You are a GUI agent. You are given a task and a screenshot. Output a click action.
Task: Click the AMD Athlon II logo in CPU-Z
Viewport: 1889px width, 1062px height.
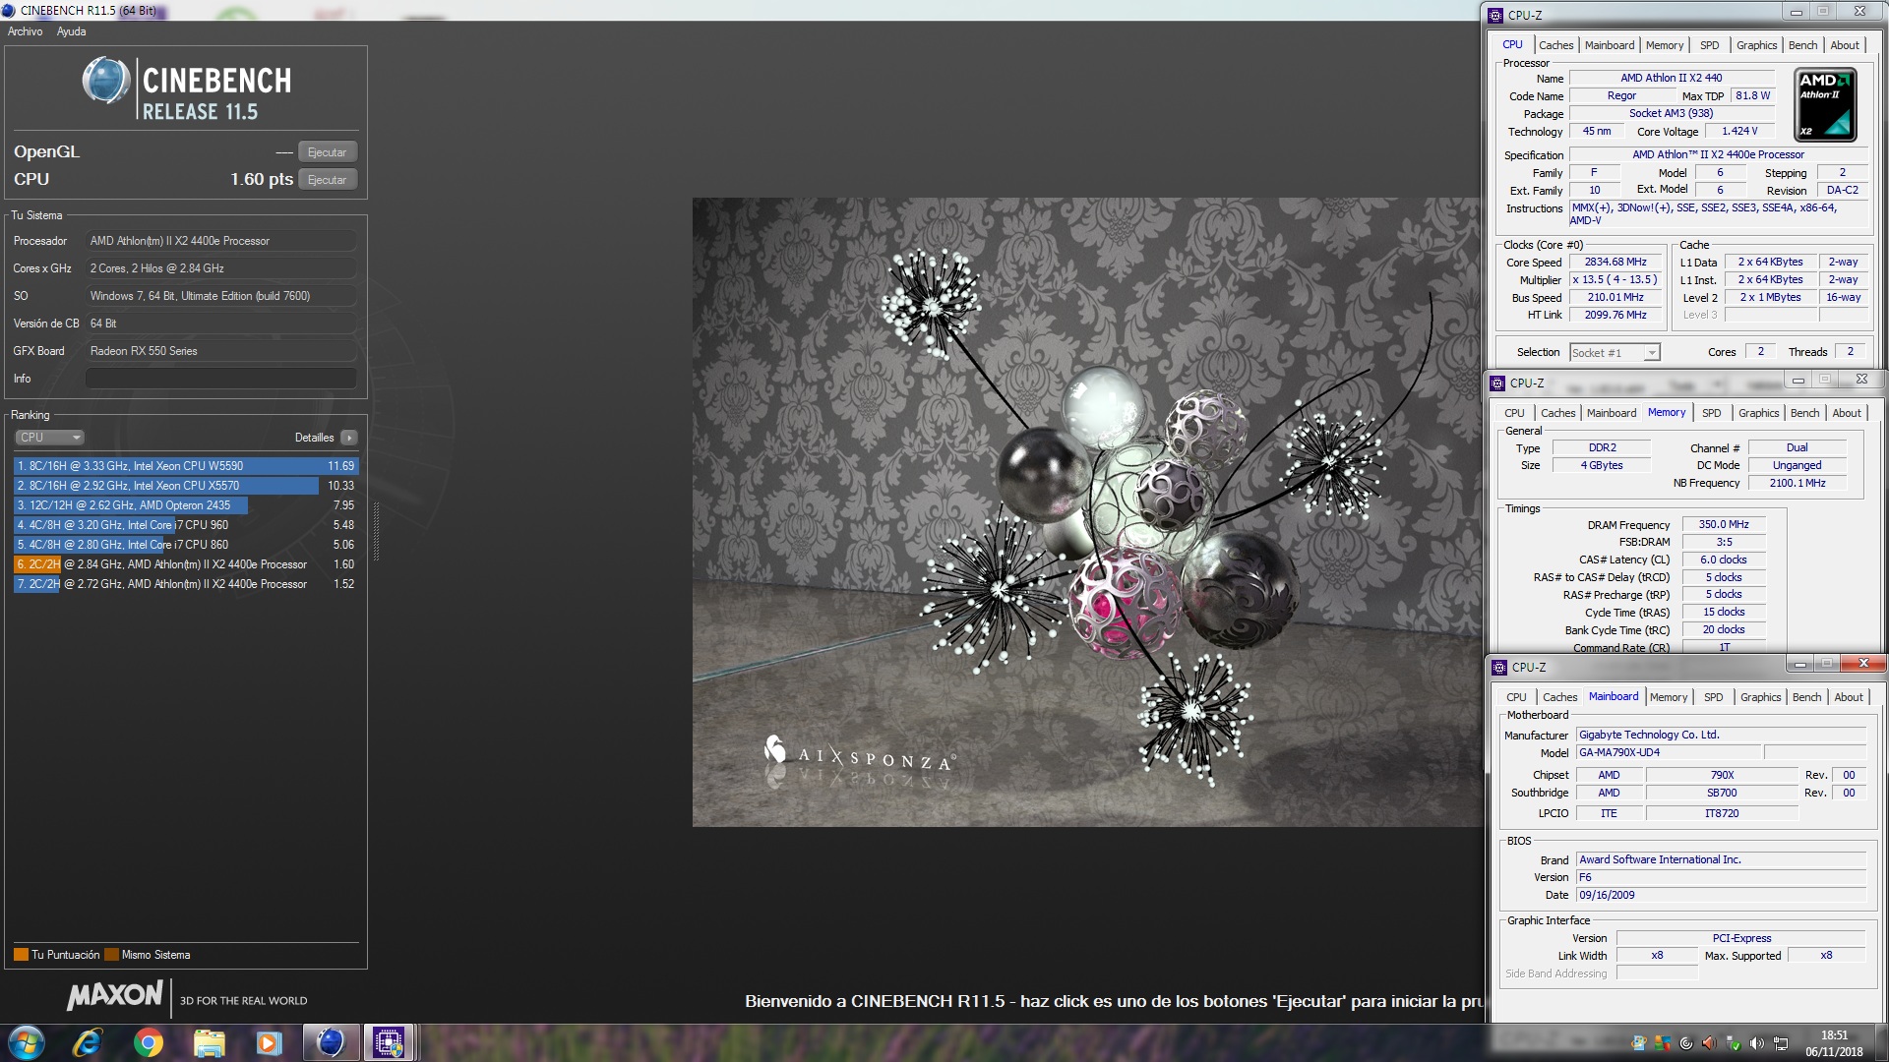1825,104
